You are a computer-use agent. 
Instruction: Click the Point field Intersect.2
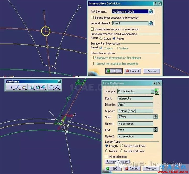pyautogui.click(x=135, y=98)
